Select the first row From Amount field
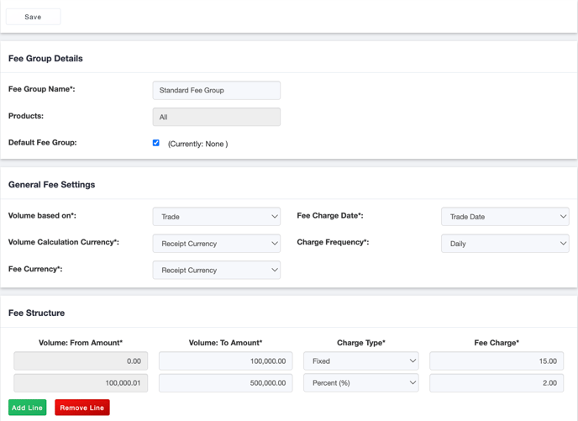Screen dimensions: 578x421 point(81,361)
